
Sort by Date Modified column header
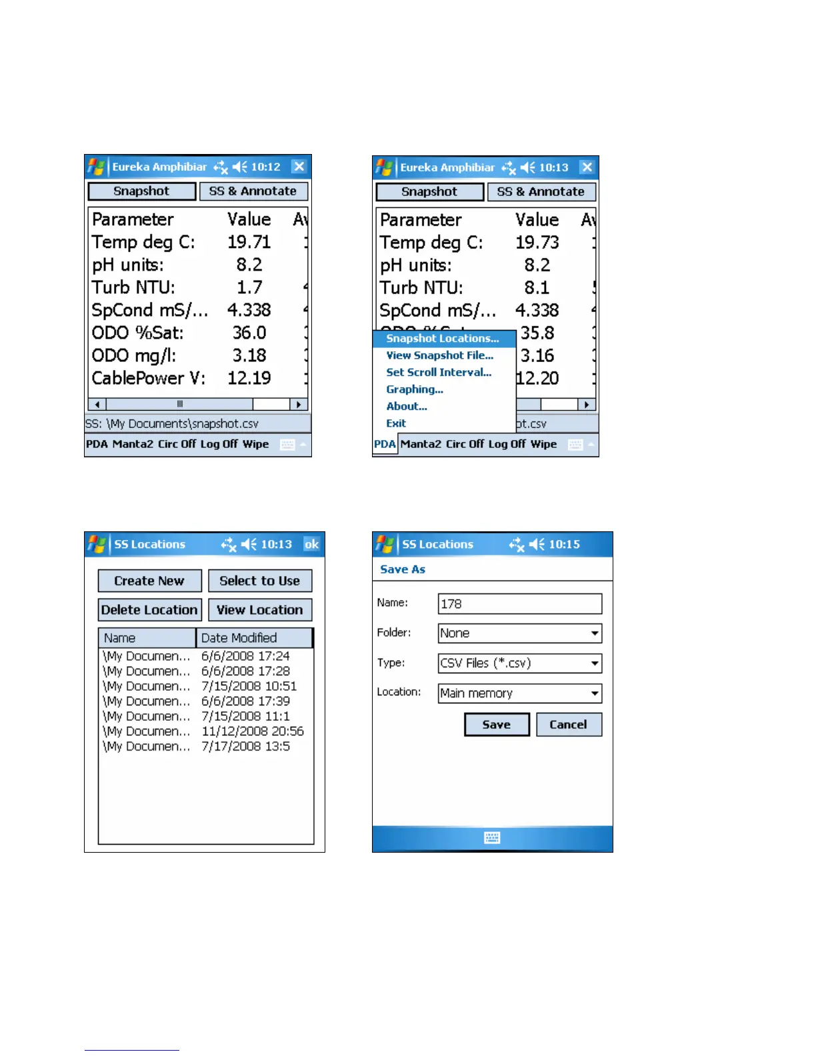255,638
